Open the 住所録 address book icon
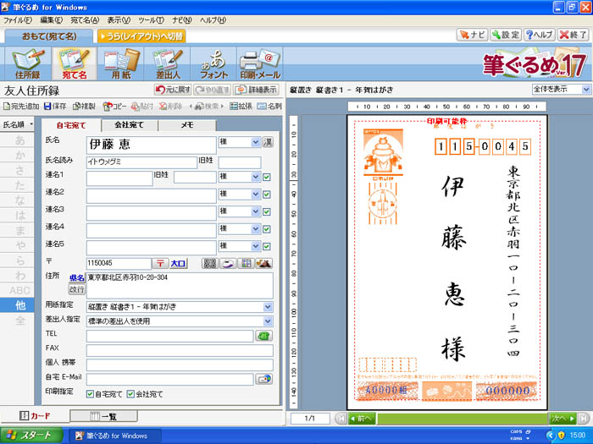This screenshot has height=444, width=593. 28,64
